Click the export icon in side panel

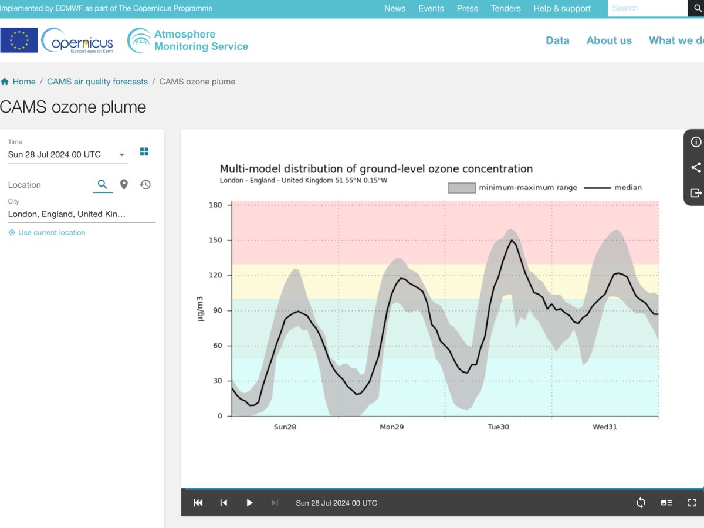(696, 193)
